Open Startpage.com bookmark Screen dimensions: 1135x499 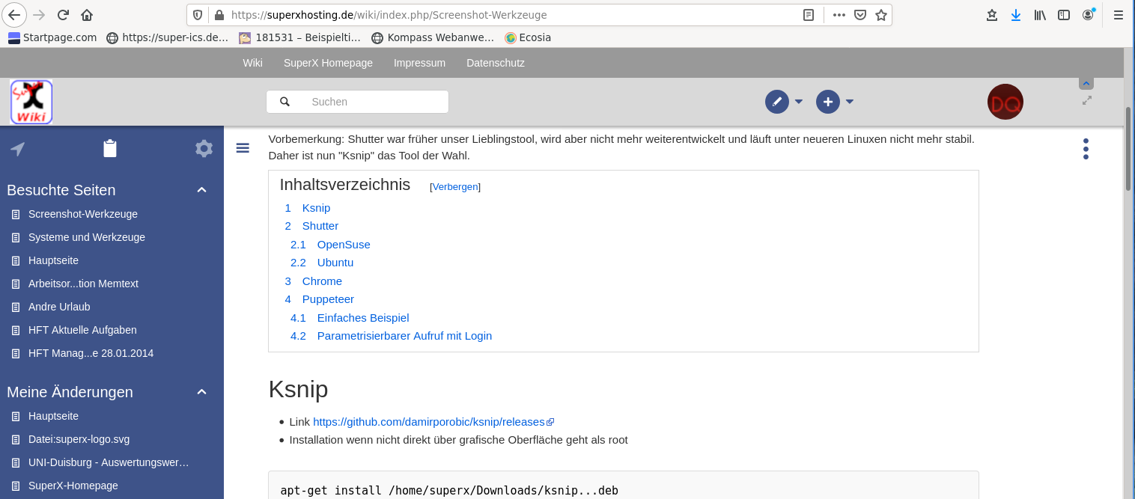coord(52,37)
